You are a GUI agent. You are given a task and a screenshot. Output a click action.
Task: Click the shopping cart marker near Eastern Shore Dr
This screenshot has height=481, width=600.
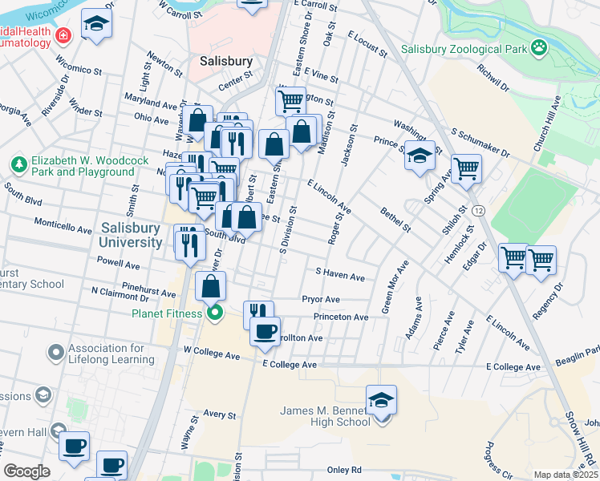pyautogui.click(x=291, y=101)
